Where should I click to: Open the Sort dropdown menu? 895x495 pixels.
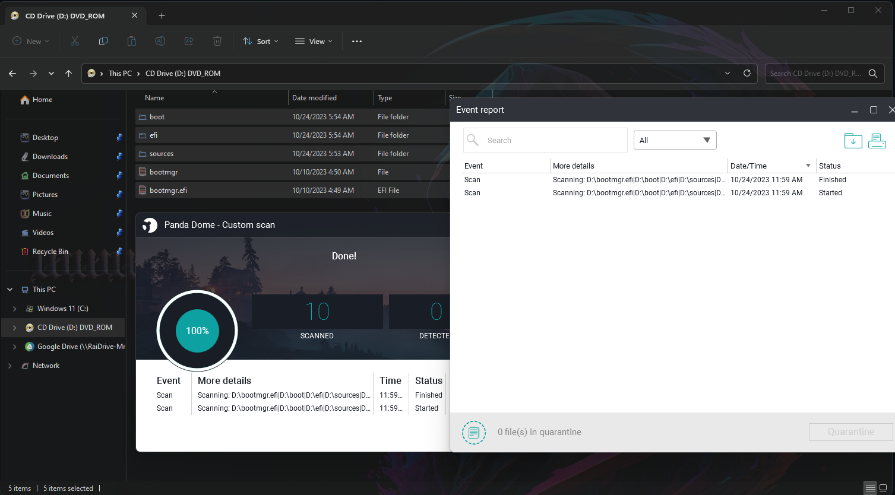click(x=261, y=41)
